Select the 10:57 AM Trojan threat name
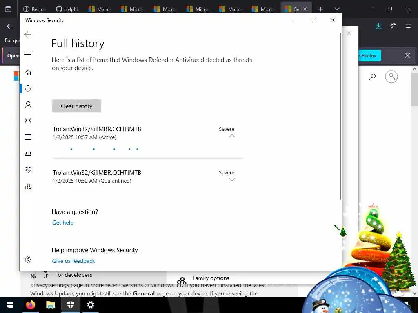The width and height of the screenshot is (418, 313). (97, 129)
